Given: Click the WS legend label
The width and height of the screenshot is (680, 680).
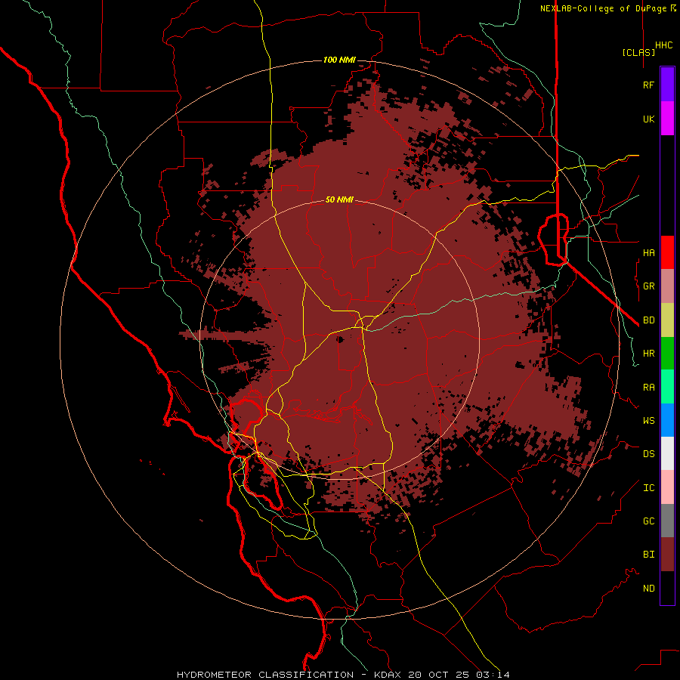Looking at the screenshot, I should (x=648, y=421).
